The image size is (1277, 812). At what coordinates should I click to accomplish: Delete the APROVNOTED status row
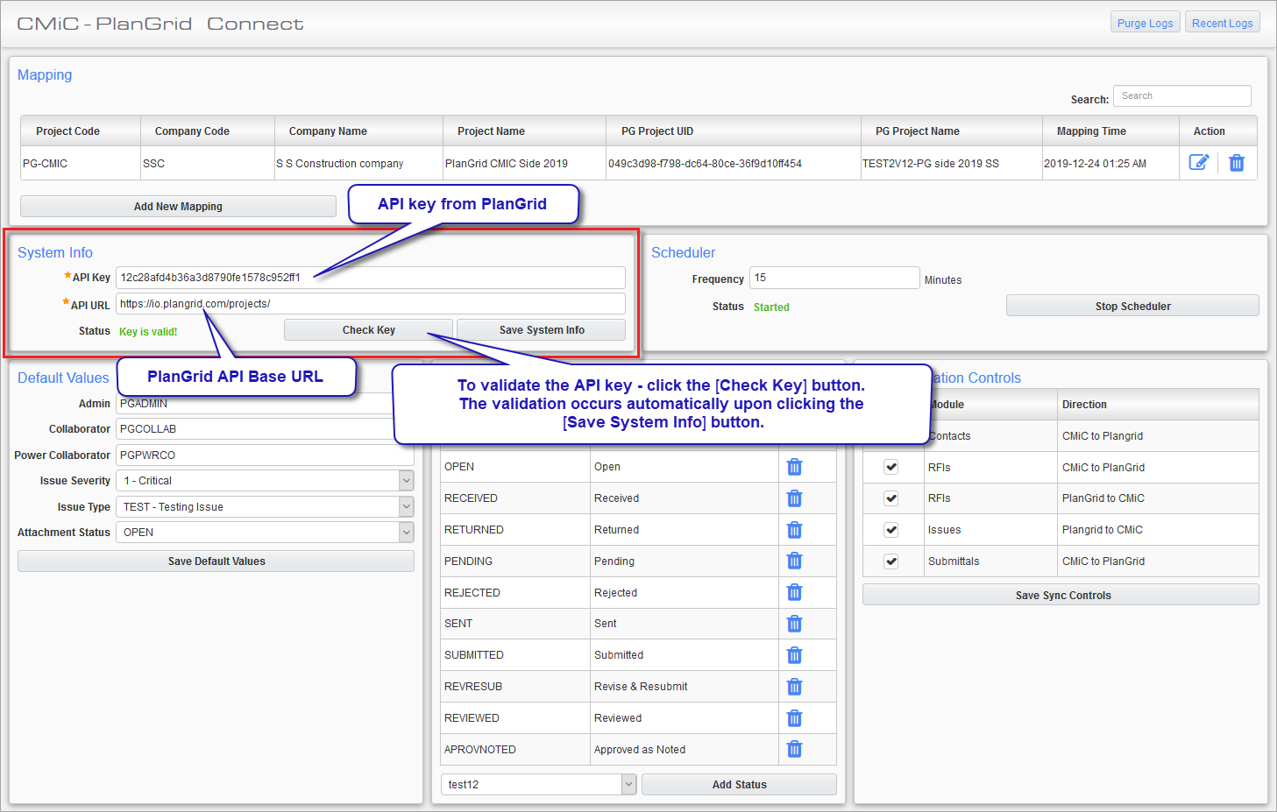[x=794, y=749]
